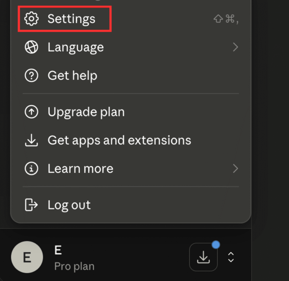Image resolution: width=289 pixels, height=281 pixels.
Task: Click the Pro plan account label
Action: [74, 266]
